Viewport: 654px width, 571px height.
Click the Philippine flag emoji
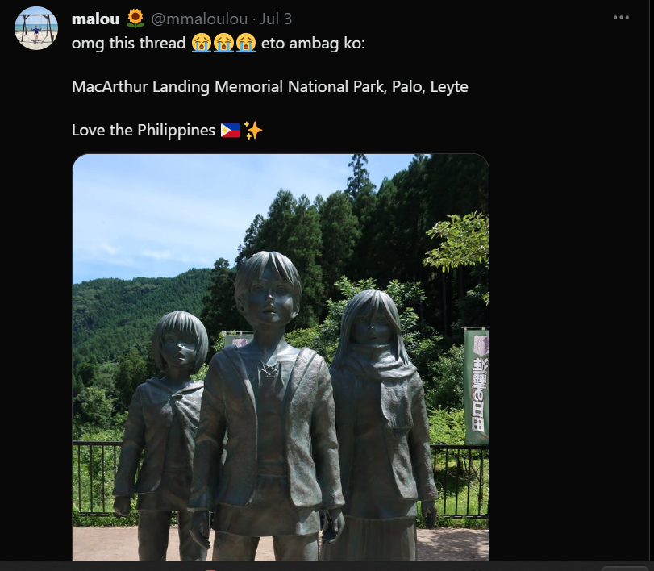(231, 130)
